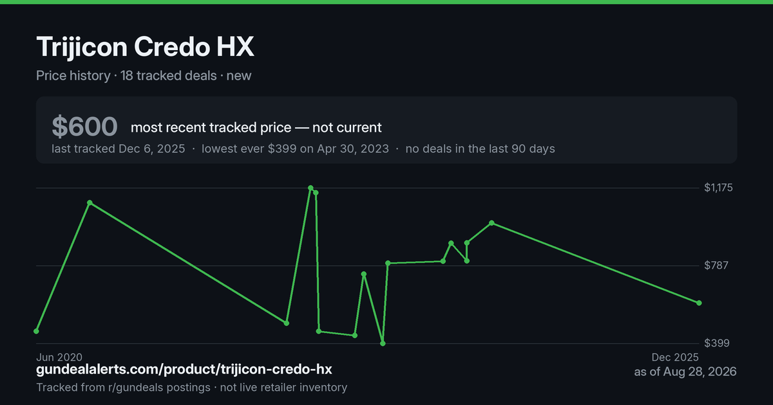Open the gundealalerts.com product URL

[184, 370]
